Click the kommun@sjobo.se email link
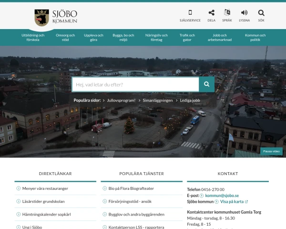Screen dimensions: 286x229 [x=222, y=196]
